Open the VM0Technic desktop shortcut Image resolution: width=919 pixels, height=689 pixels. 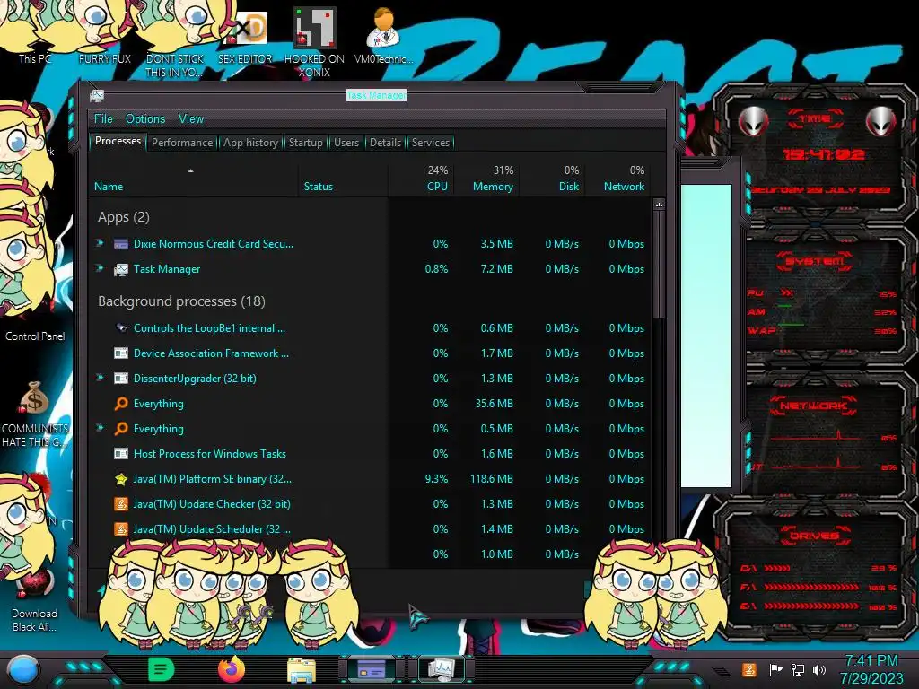coord(383,36)
